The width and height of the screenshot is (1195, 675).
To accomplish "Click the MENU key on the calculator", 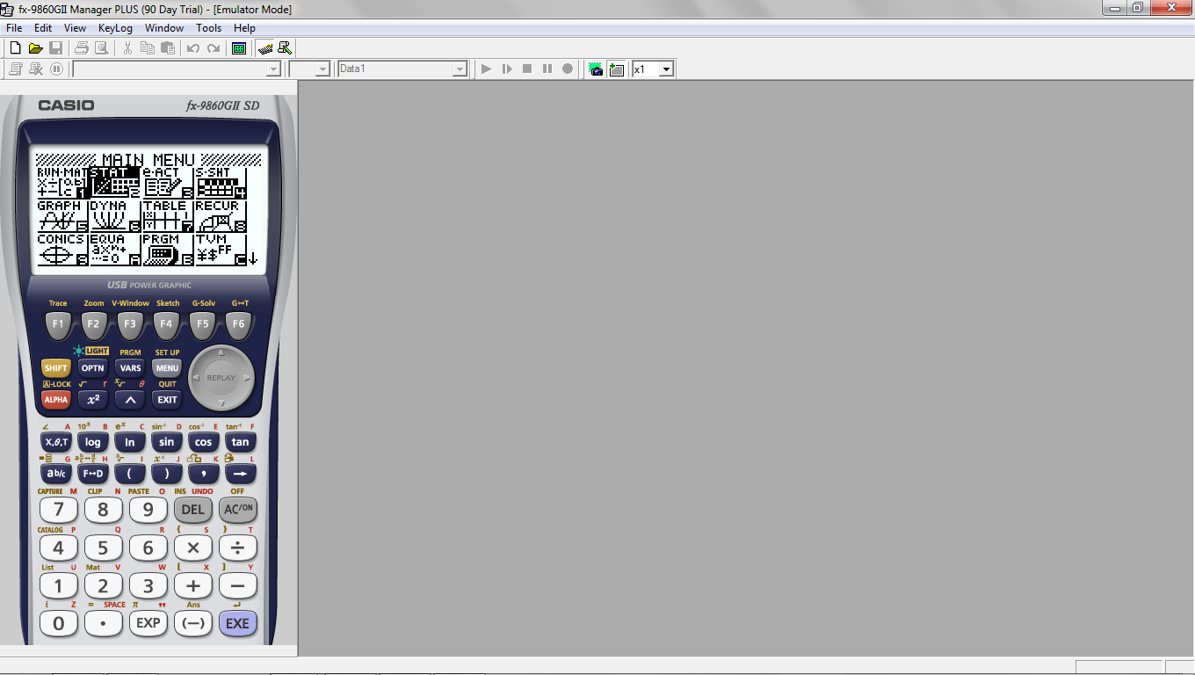I will (167, 368).
